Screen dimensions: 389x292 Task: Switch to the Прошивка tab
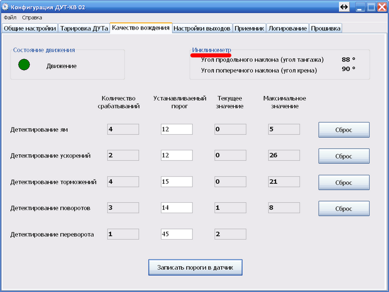325,28
